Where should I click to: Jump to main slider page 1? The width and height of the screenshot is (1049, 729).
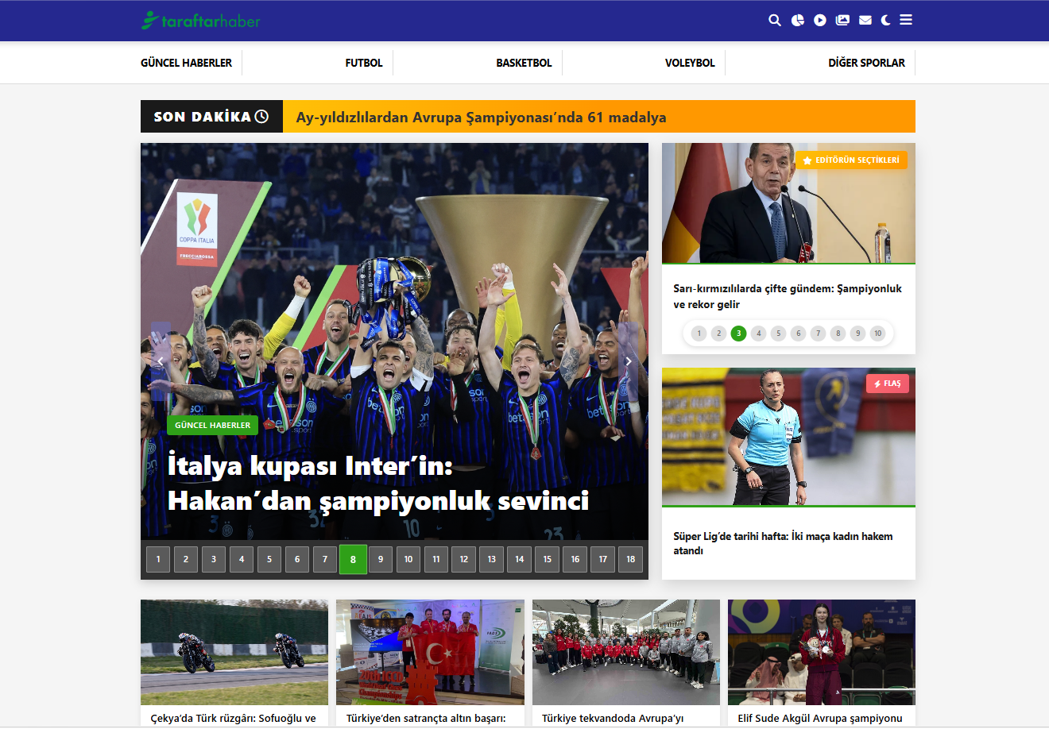click(158, 559)
